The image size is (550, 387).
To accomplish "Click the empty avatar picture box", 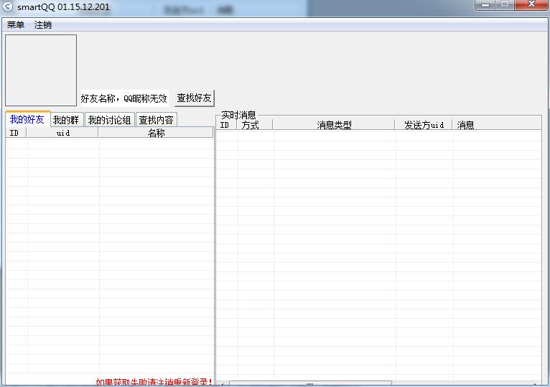I will 41,70.
